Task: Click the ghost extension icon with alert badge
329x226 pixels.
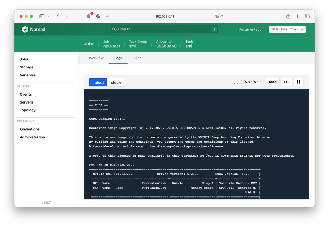Action: [x=89, y=16]
